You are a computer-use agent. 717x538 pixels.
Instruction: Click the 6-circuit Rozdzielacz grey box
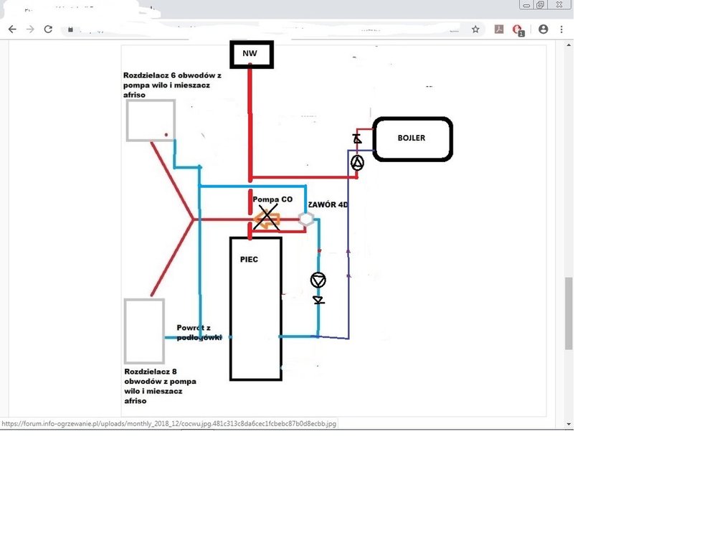pos(151,120)
